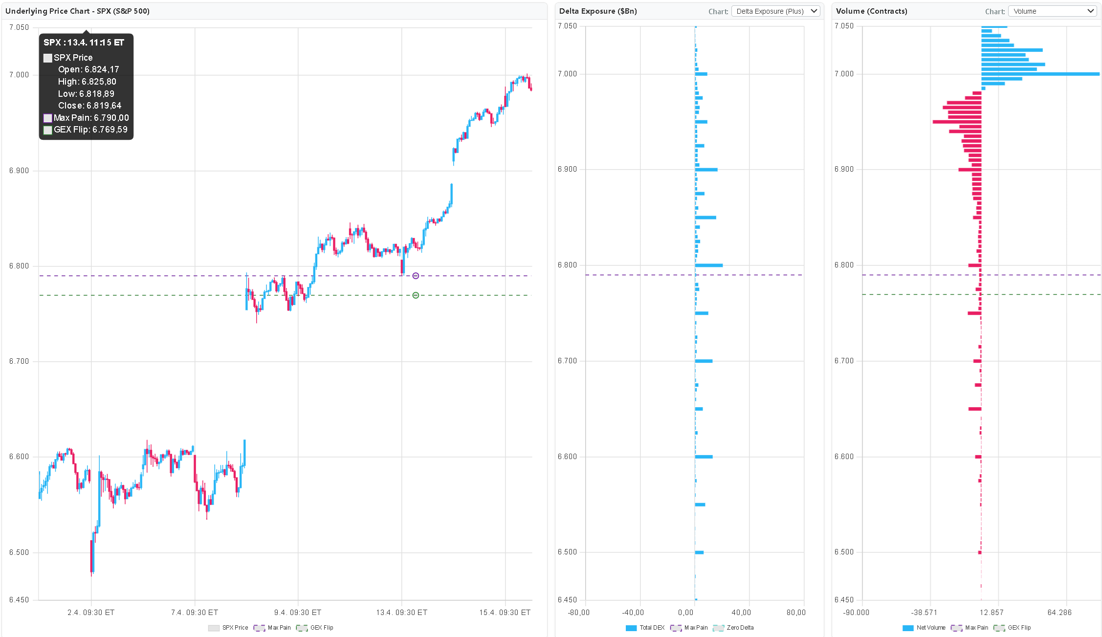Screen dimensions: 1102x637
Task: Click the Net Volume legend swatch
Action: pos(907,628)
